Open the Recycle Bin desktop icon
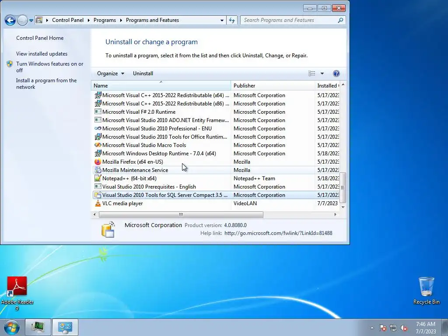 pos(426,290)
